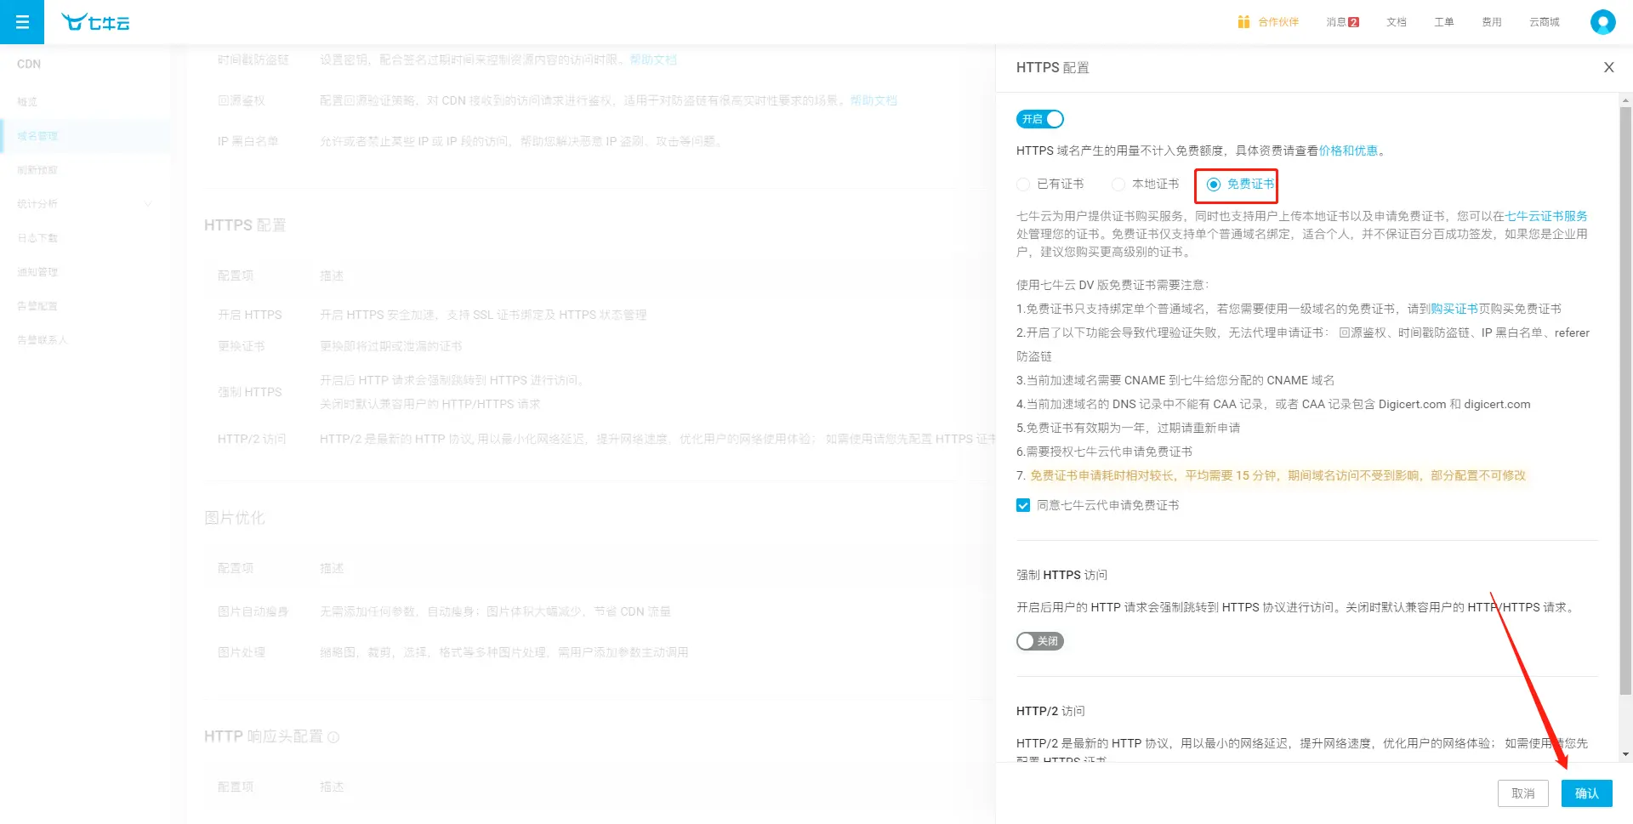Click the HTTPS panel vertical scrollbar

[x=1625, y=400]
